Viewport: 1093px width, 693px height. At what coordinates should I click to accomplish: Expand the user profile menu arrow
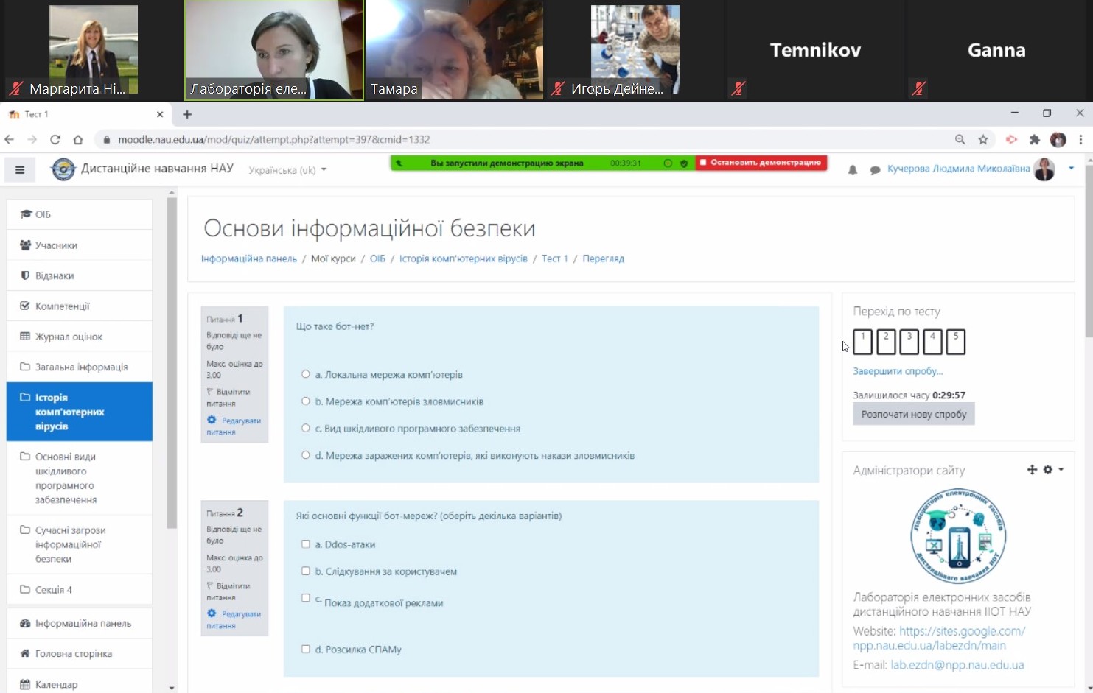click(x=1071, y=169)
